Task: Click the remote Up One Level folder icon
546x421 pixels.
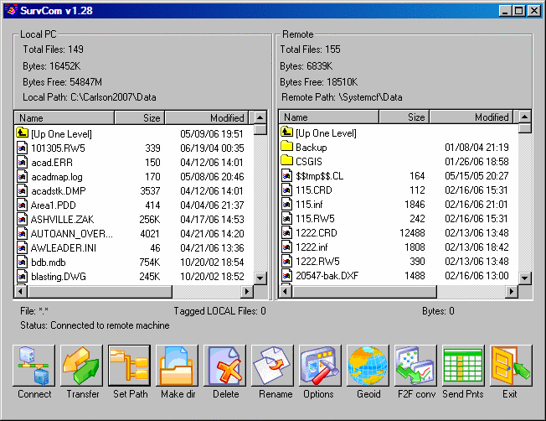Action: click(287, 133)
